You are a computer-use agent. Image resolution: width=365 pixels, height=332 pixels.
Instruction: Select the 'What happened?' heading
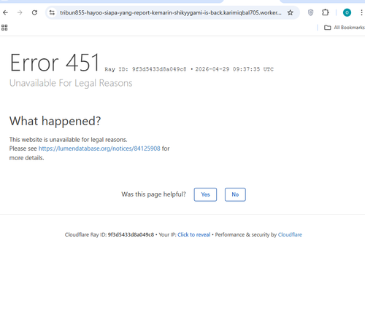point(55,121)
